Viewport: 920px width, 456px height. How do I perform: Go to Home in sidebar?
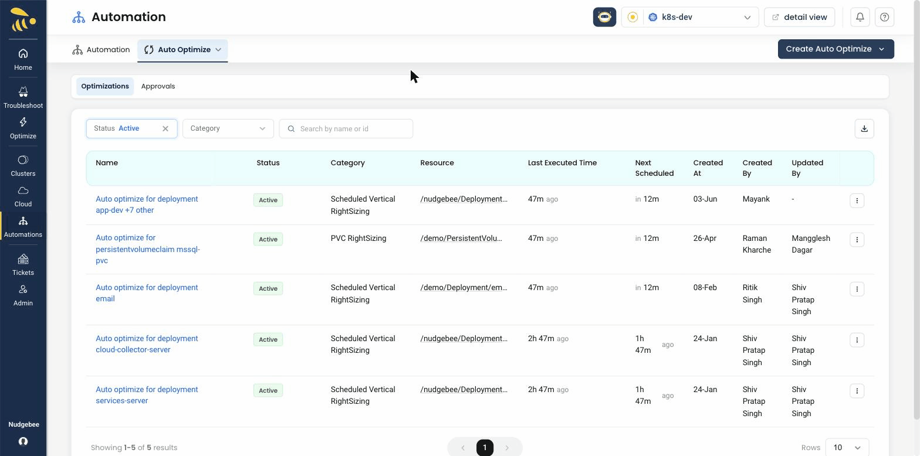coord(23,59)
